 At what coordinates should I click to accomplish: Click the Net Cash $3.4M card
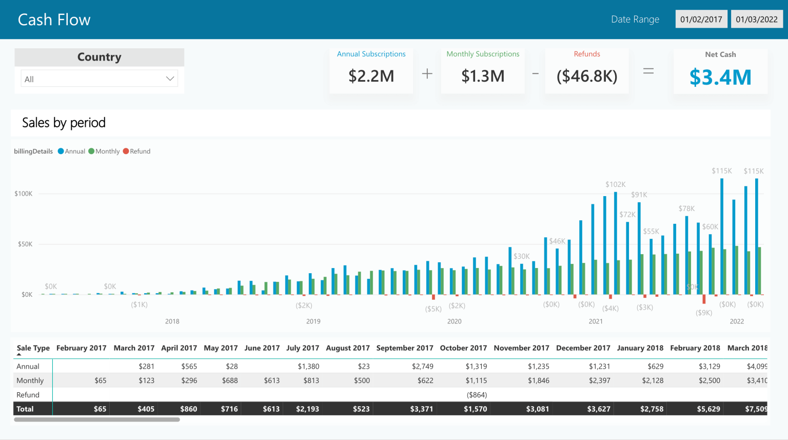(720, 70)
